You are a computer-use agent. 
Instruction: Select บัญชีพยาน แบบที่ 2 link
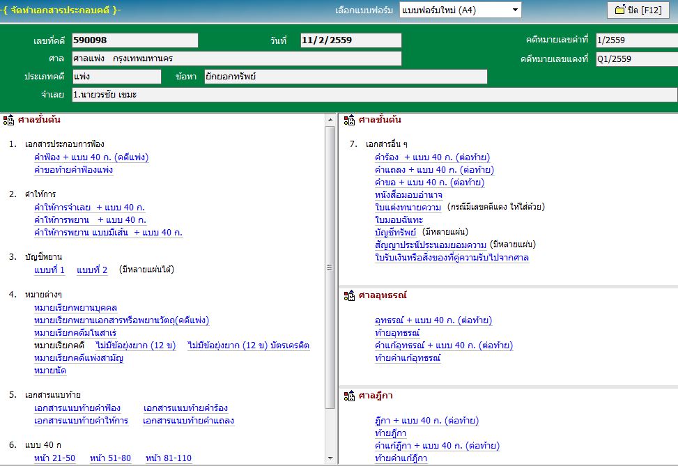(x=92, y=270)
